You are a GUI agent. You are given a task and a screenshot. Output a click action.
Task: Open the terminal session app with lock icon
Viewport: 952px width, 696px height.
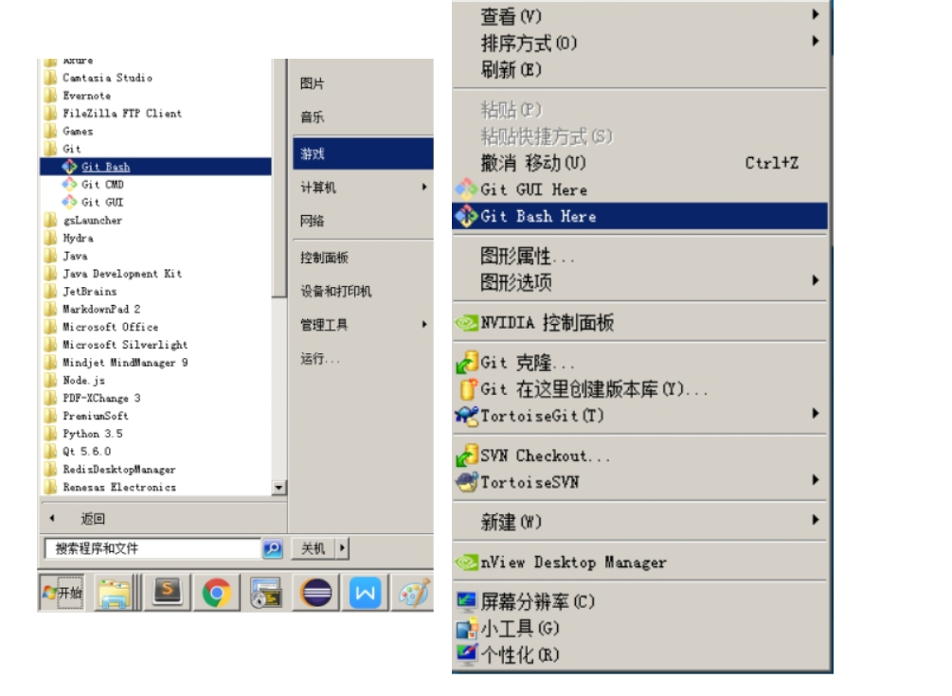(266, 593)
